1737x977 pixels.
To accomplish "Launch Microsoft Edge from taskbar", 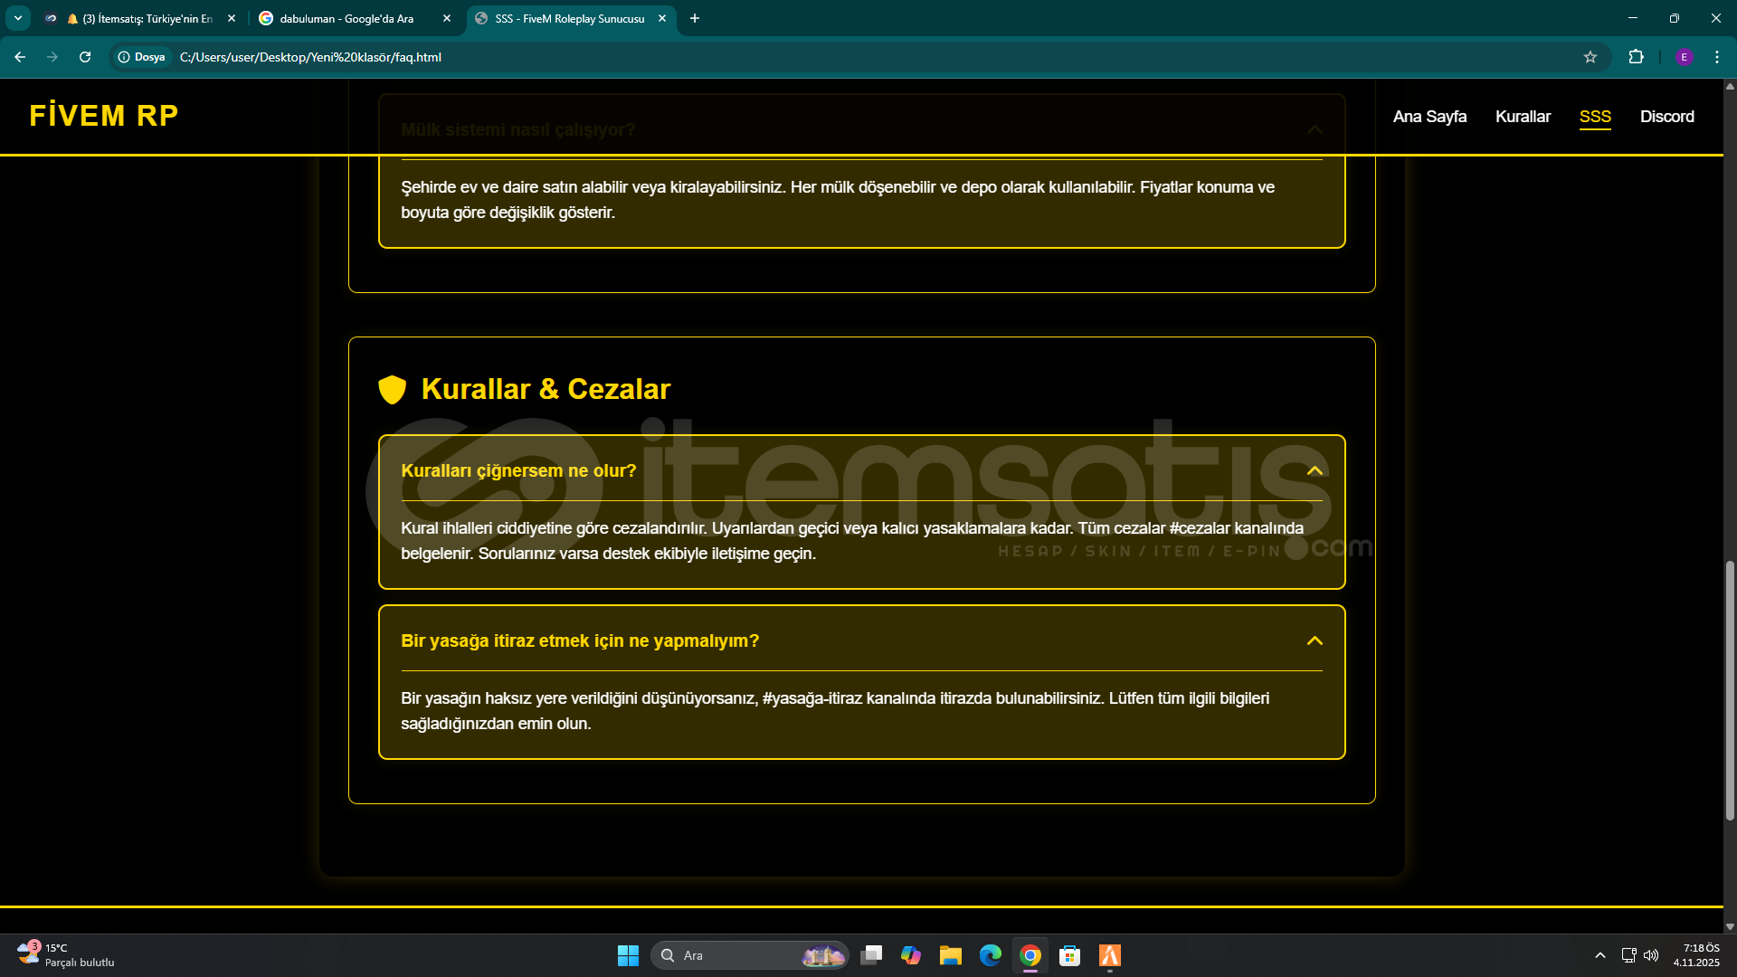I will (x=990, y=955).
